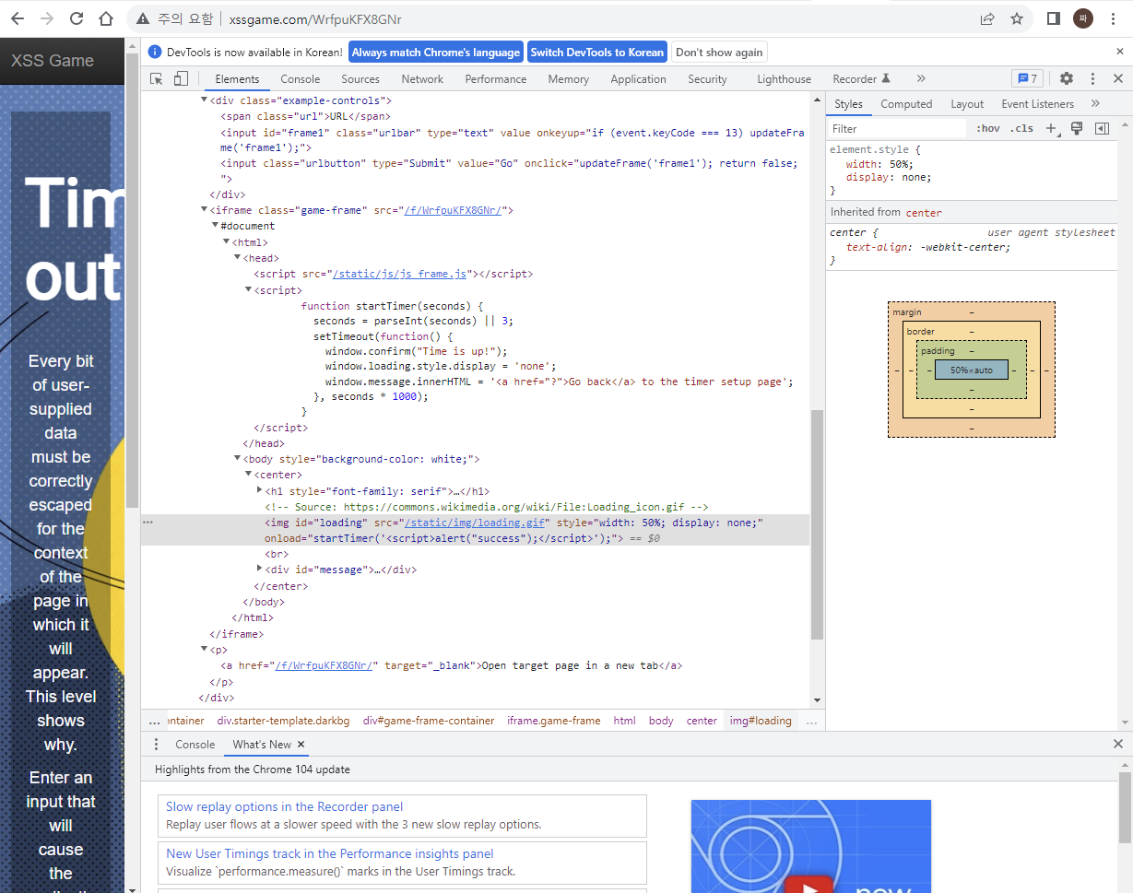Dismiss the DevTools language infobar

(1119, 53)
